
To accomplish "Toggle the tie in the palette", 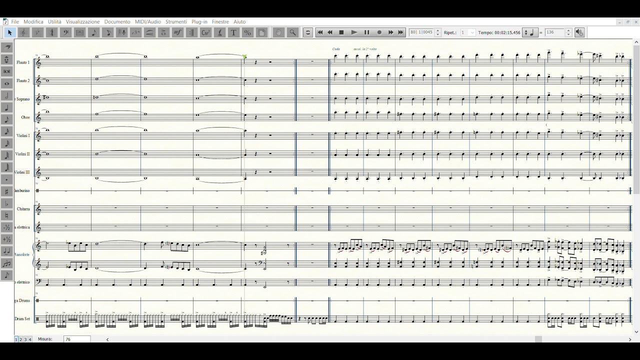I will coord(7,251).
